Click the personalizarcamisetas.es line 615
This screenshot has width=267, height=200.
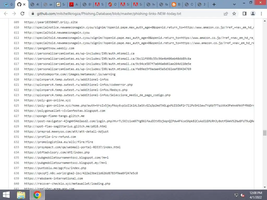coord(79,53)
